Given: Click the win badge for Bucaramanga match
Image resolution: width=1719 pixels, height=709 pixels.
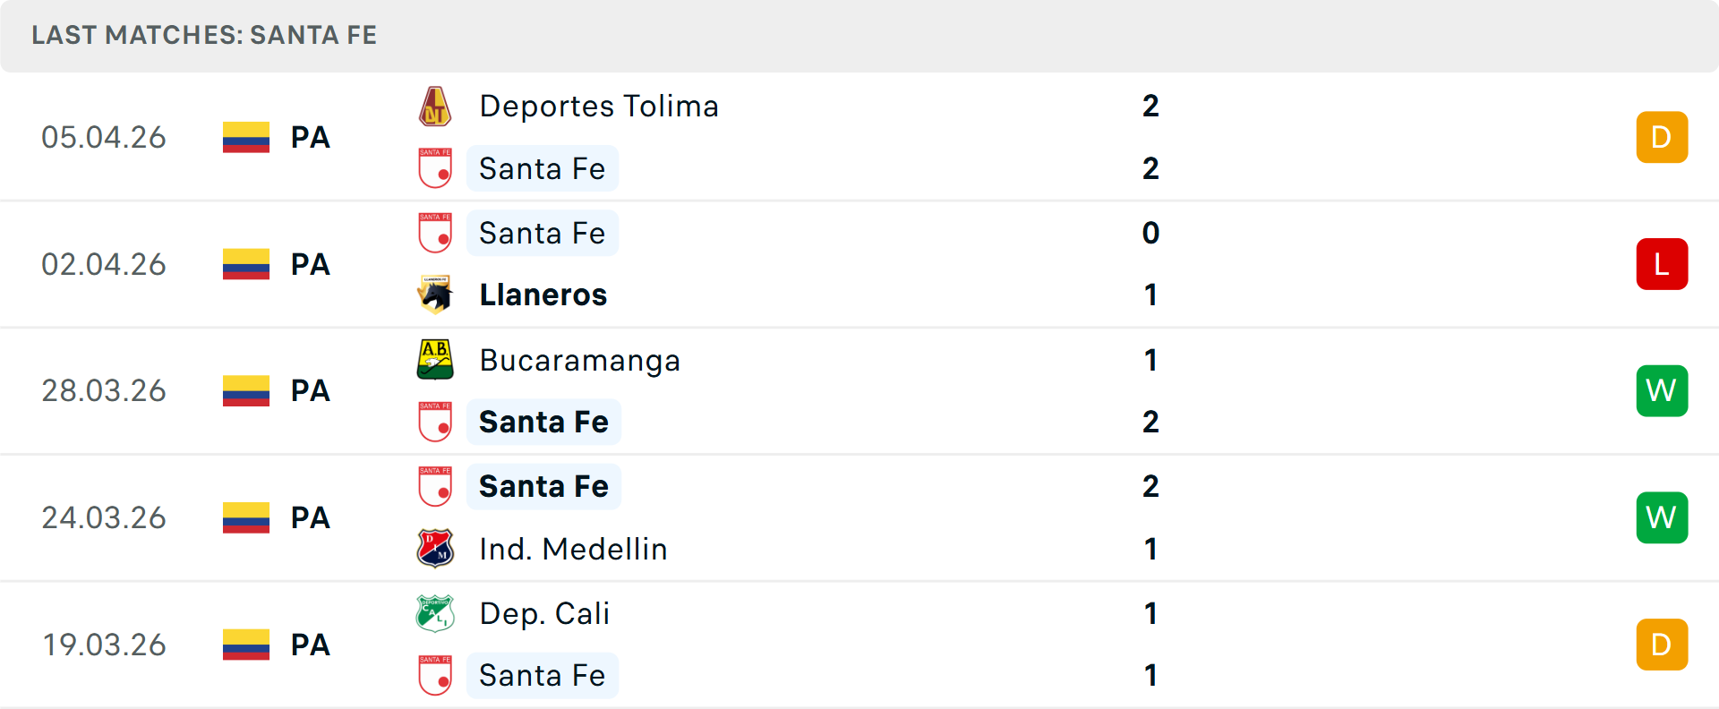Looking at the screenshot, I should [x=1662, y=390].
